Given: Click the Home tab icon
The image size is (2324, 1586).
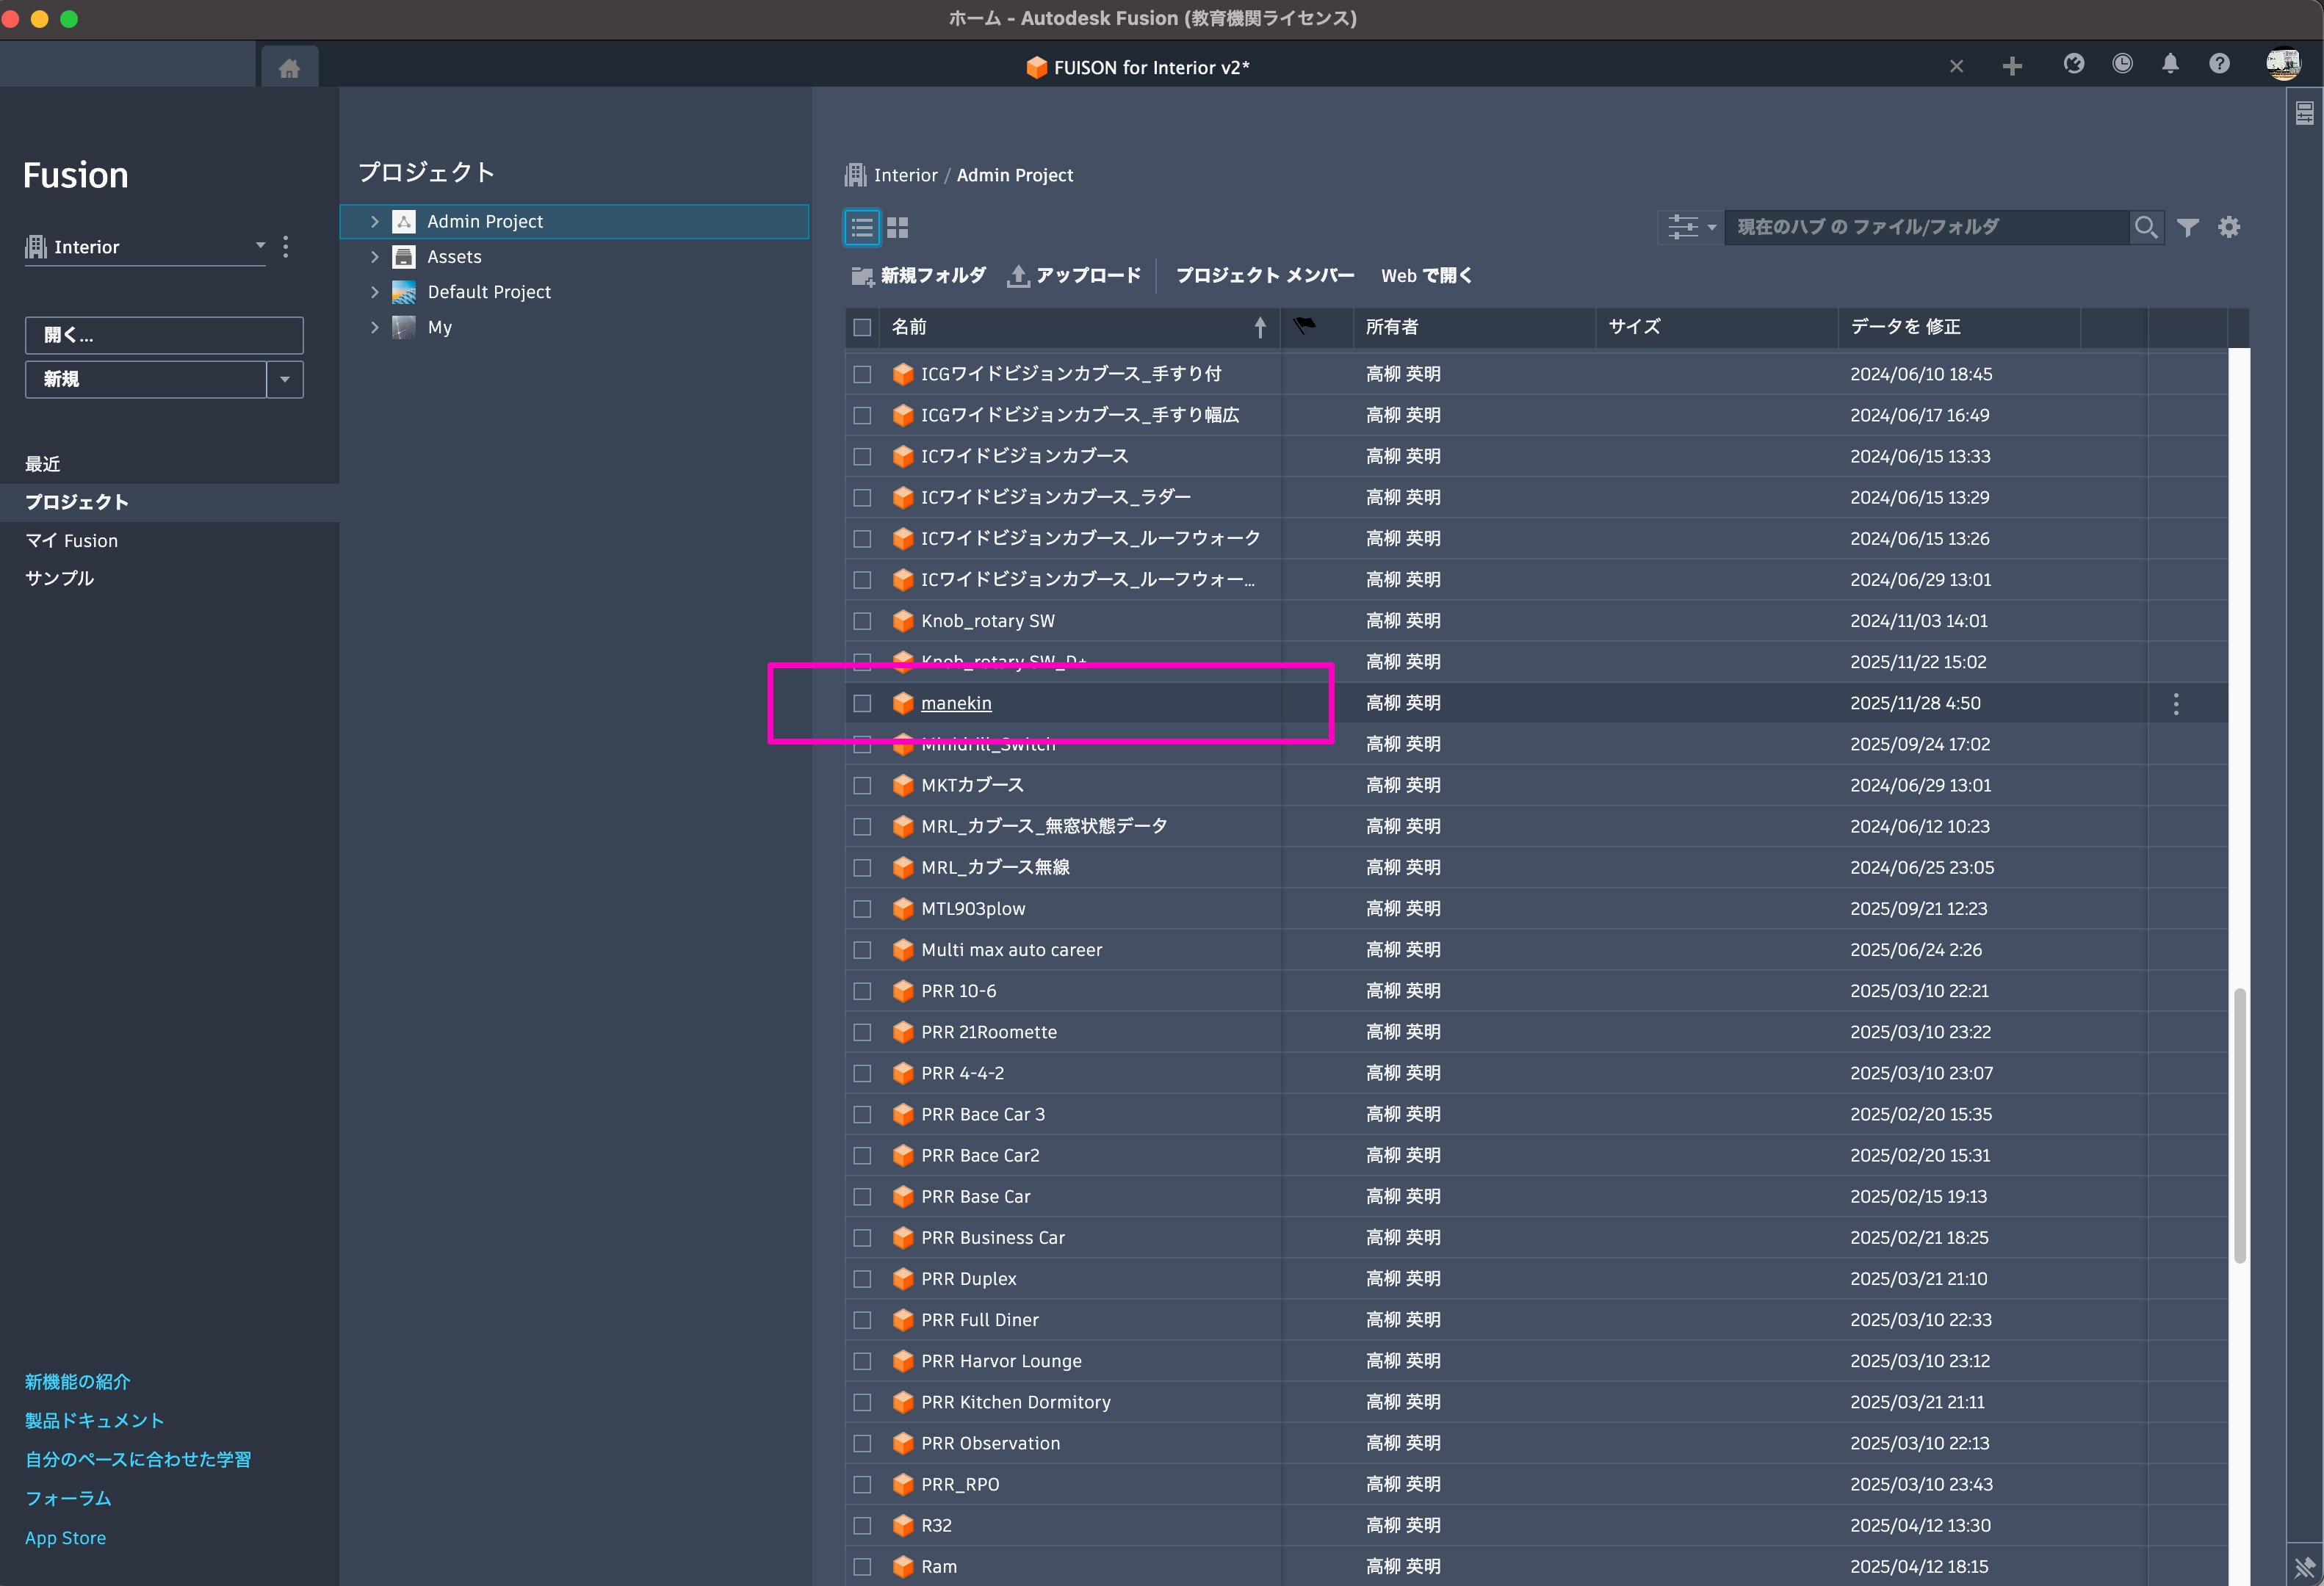Looking at the screenshot, I should (289, 68).
